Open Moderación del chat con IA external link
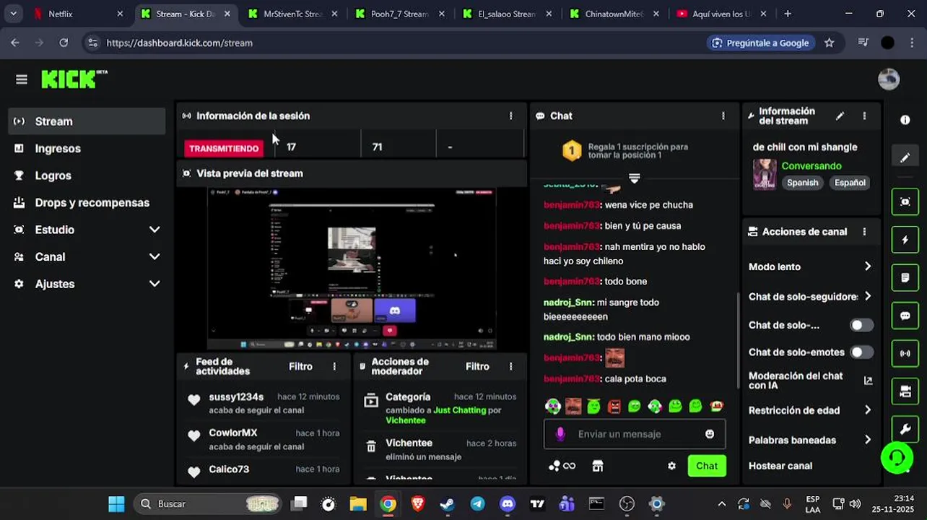Screen dimensions: 927x520 [x=868, y=381]
